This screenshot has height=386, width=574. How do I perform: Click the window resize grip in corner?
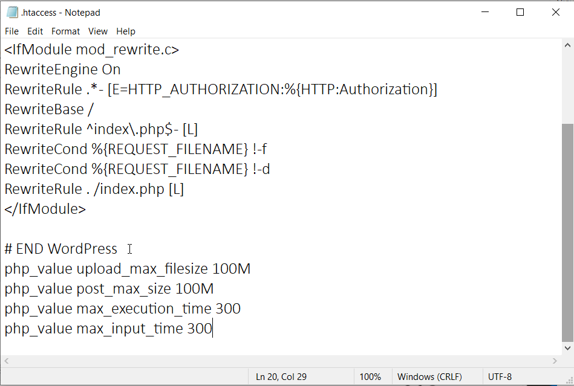[x=569, y=380]
